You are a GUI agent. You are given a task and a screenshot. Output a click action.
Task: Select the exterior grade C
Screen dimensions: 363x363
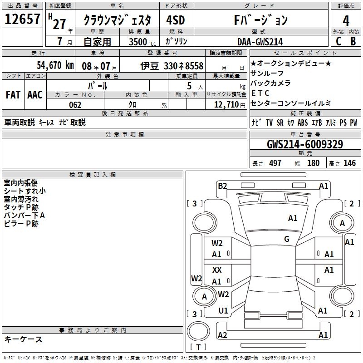pos(338,41)
